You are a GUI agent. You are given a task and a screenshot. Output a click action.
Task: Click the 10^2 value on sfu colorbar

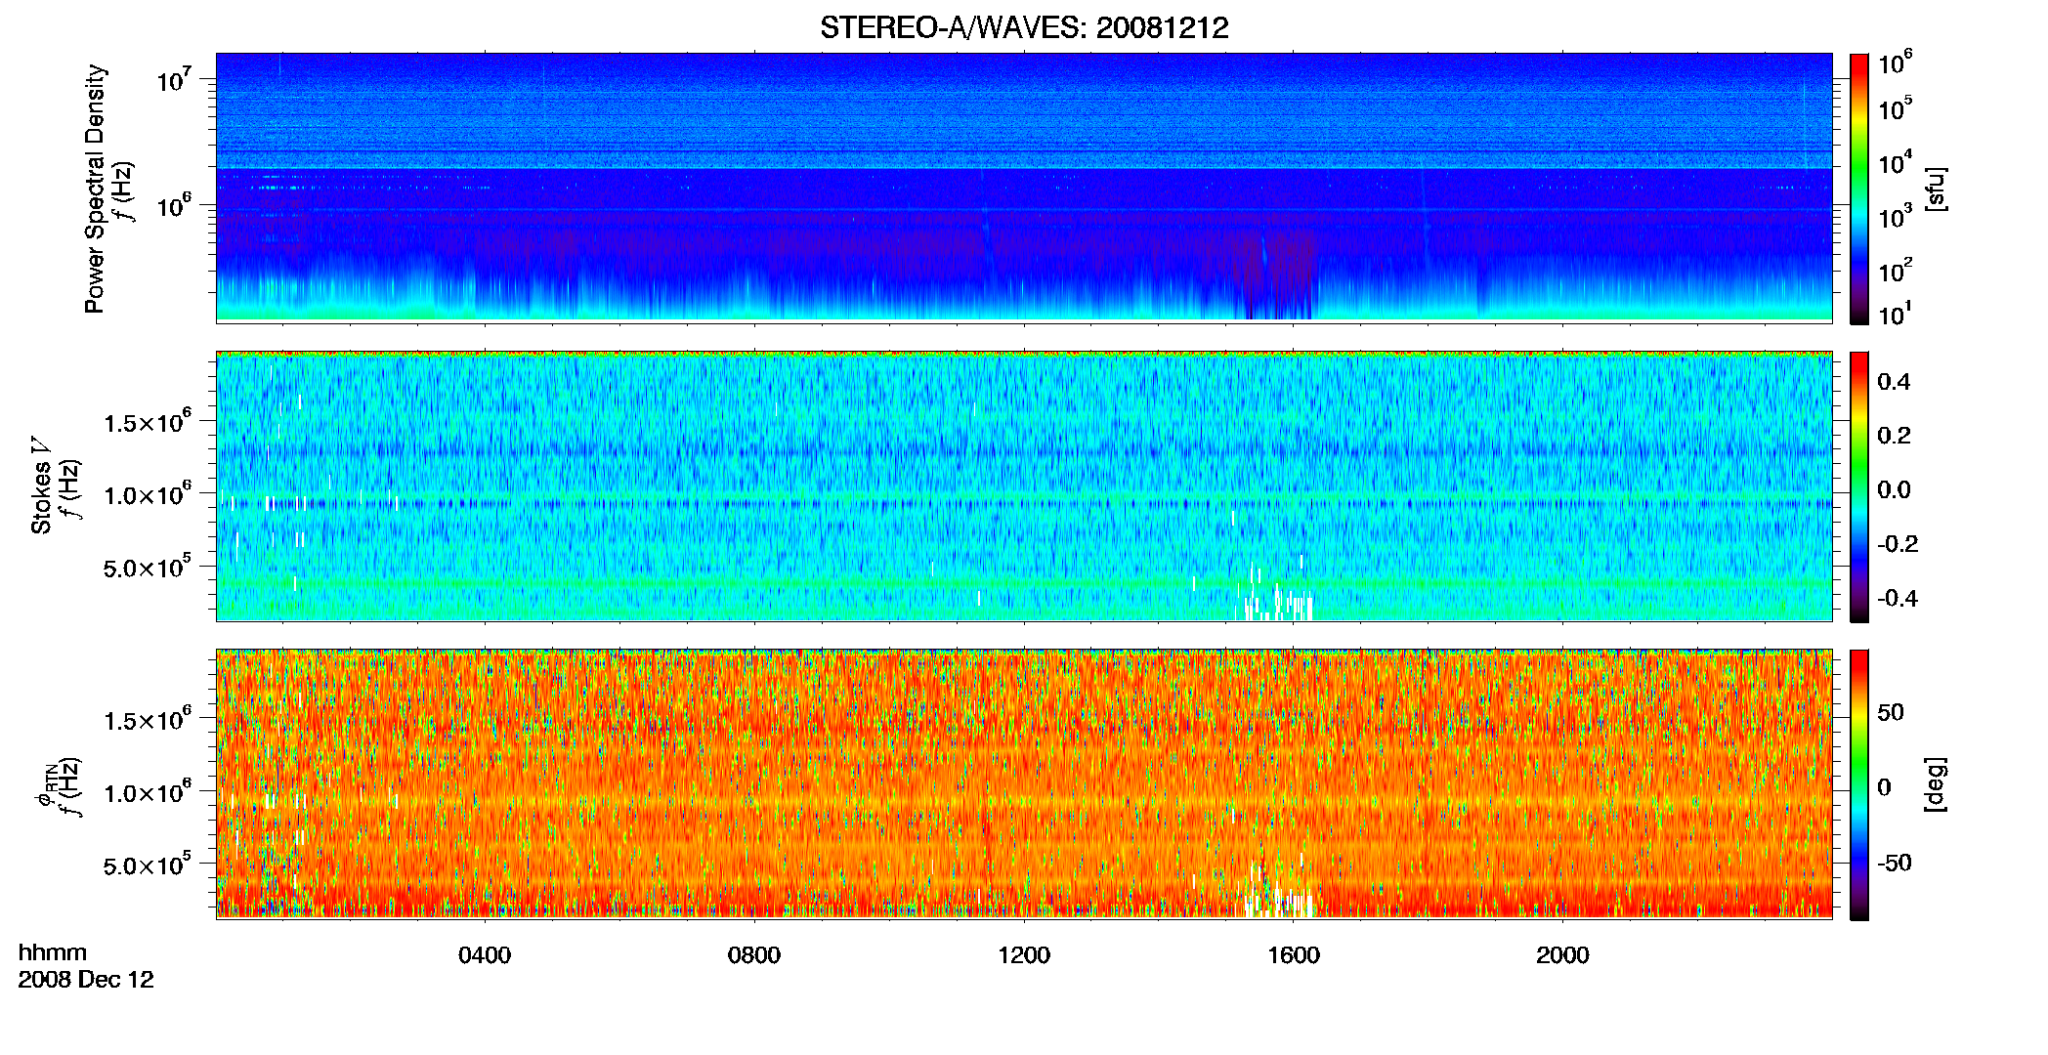(1896, 270)
